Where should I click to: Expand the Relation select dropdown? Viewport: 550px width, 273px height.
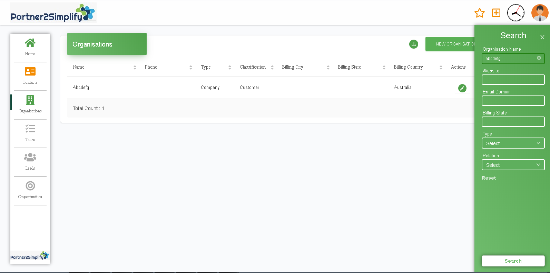coord(513,165)
